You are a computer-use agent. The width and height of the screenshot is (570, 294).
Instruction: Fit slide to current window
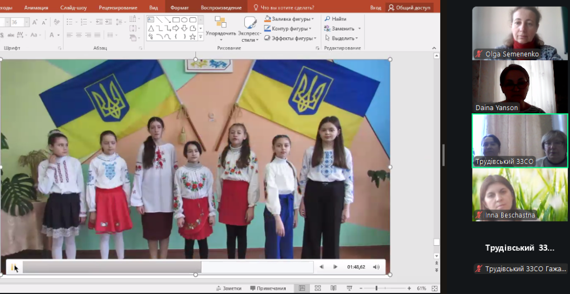[x=434, y=288]
